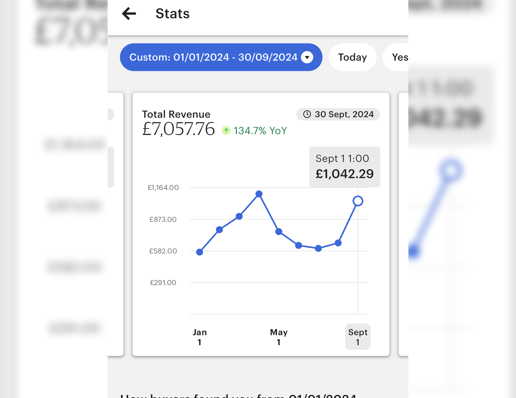Screen dimensions: 516x398
Task: Select the first January data point
Action: tap(200, 252)
